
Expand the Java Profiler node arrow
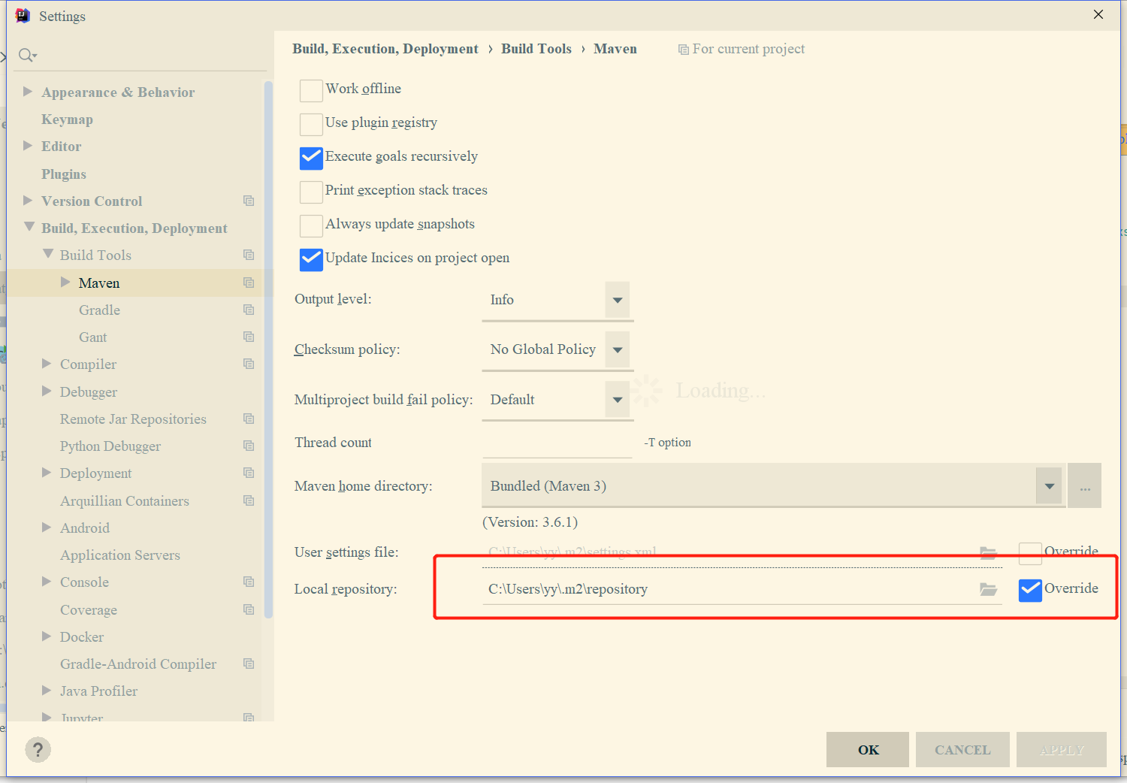[x=47, y=690]
